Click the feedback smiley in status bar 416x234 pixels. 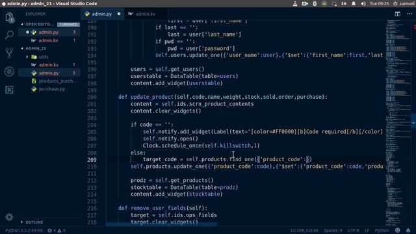click(397, 230)
